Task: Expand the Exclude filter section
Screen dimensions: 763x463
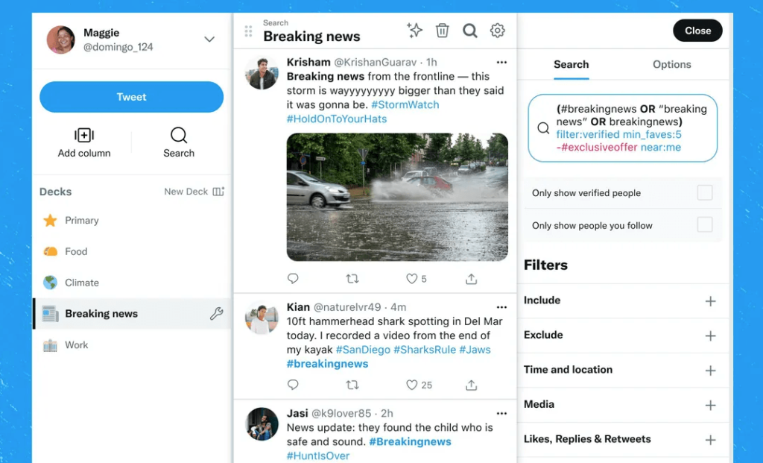Action: (710, 336)
